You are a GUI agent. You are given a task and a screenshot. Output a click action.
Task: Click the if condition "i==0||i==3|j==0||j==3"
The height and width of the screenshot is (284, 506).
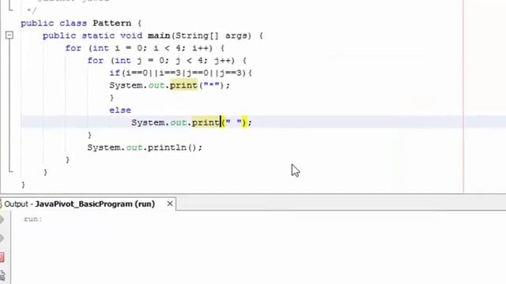click(x=183, y=73)
